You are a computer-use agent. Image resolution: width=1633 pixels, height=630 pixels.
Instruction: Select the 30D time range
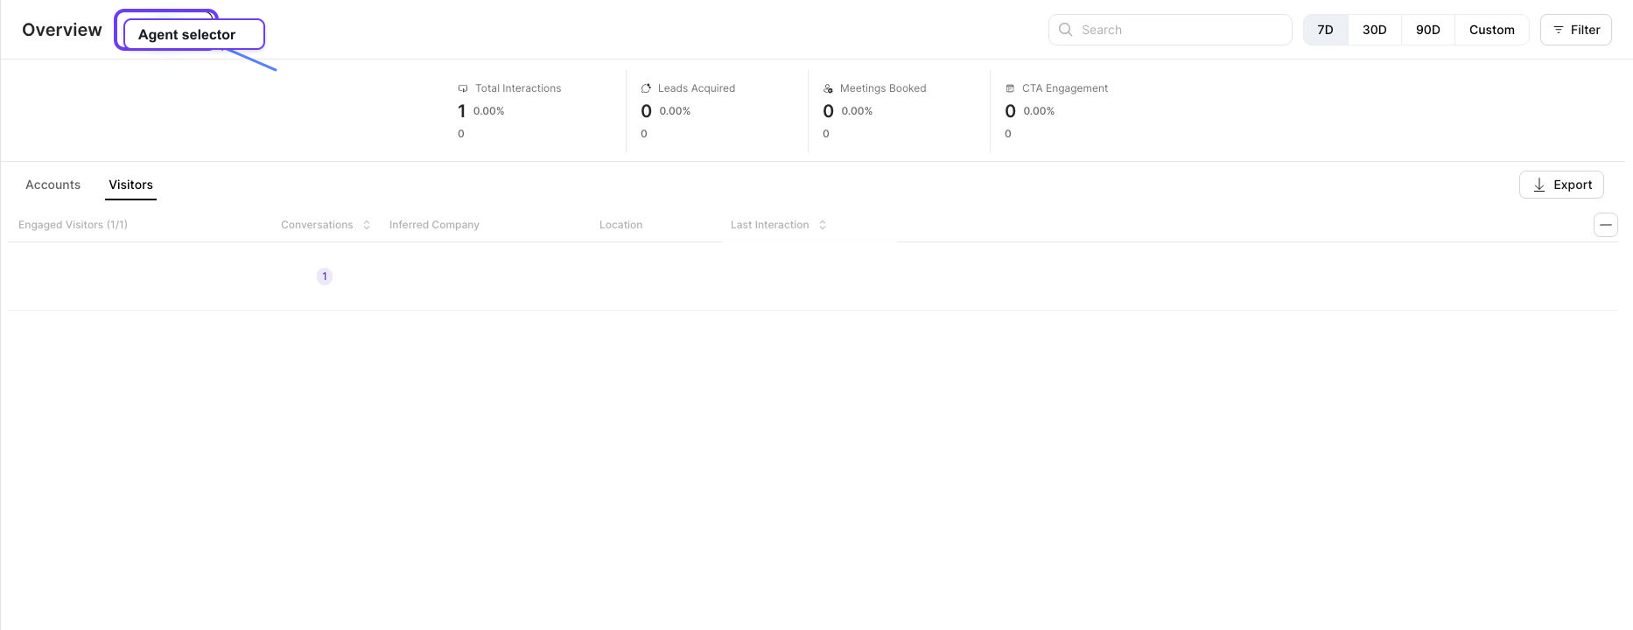[x=1375, y=30]
